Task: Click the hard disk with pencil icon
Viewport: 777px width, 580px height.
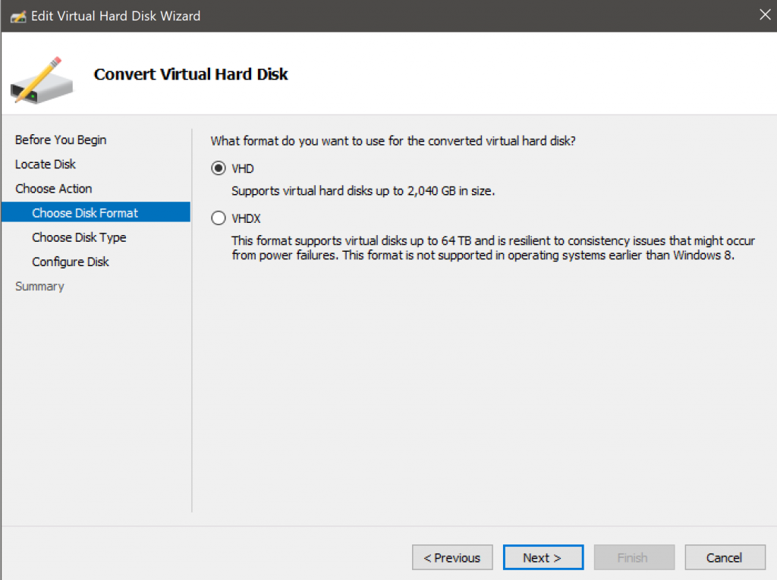Action: pos(42,80)
